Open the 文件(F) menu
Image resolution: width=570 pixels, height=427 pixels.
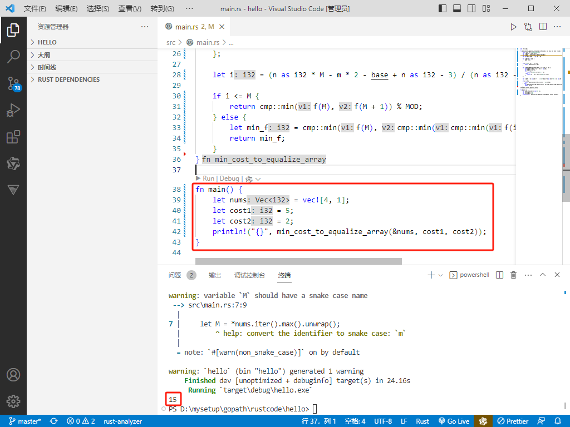click(35, 8)
